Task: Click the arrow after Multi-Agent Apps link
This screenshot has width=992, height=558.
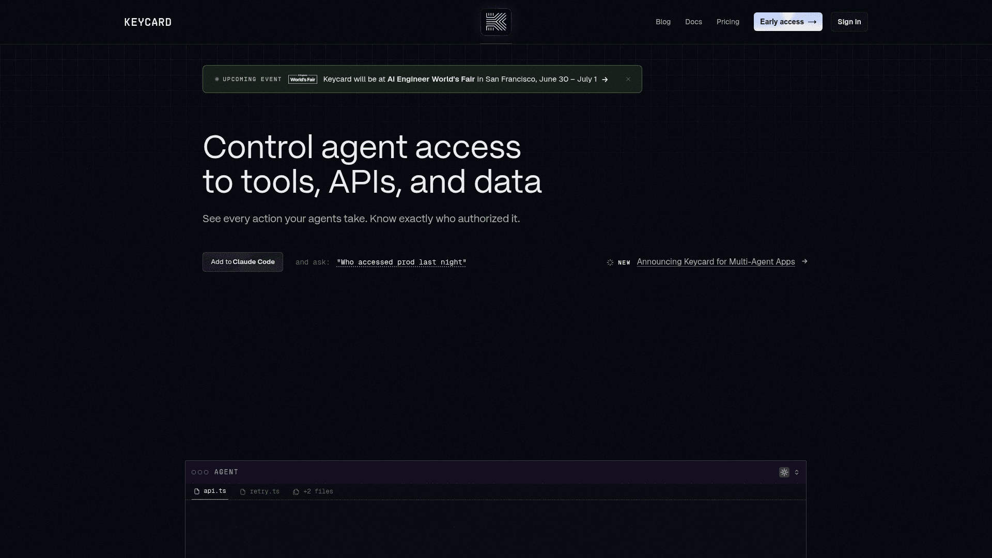Action: coord(804,261)
